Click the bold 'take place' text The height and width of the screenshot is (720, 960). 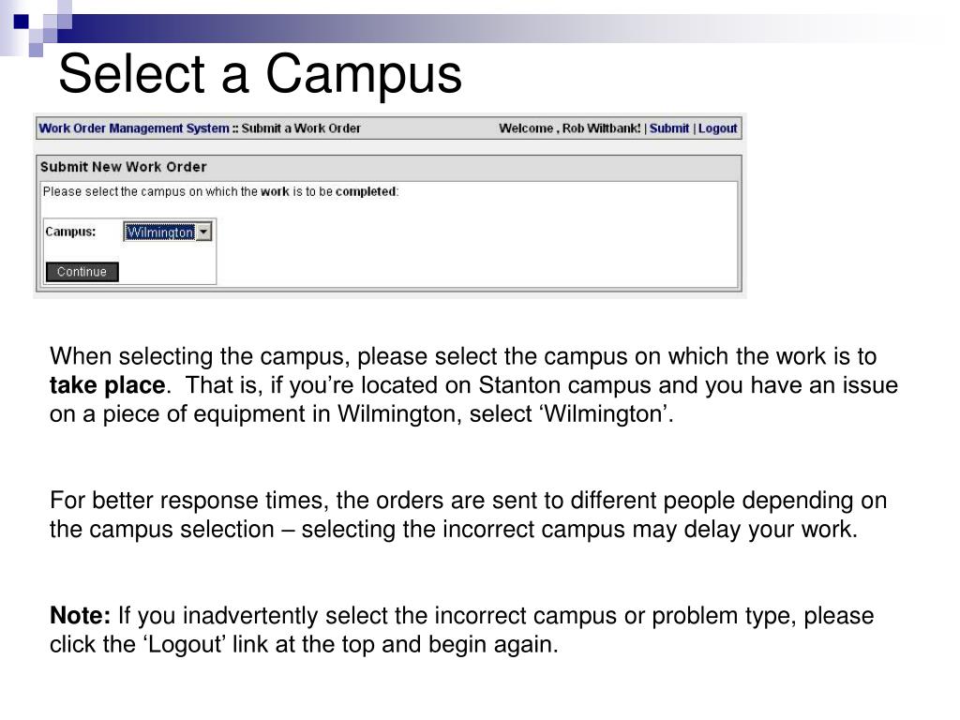point(107,385)
